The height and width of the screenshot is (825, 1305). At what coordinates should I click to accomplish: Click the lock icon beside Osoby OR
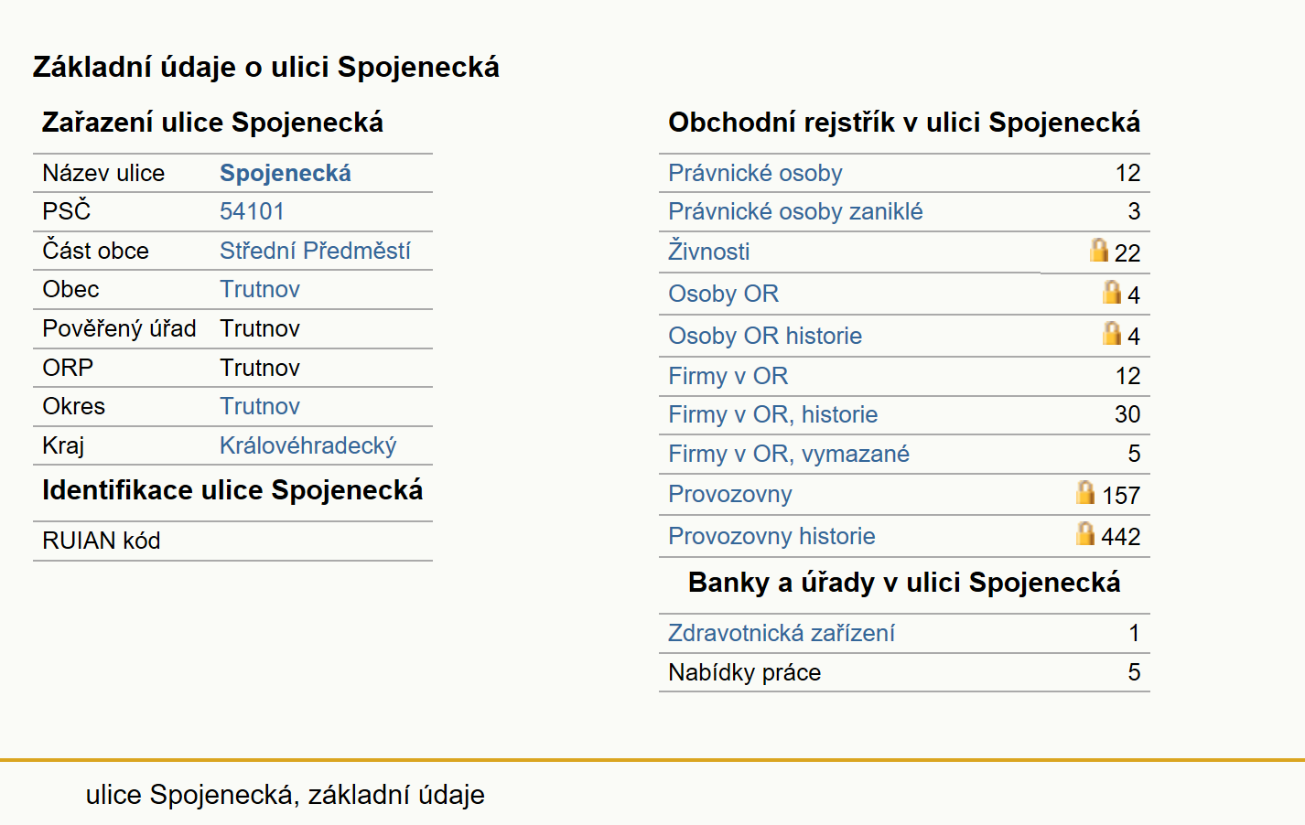click(x=1112, y=292)
